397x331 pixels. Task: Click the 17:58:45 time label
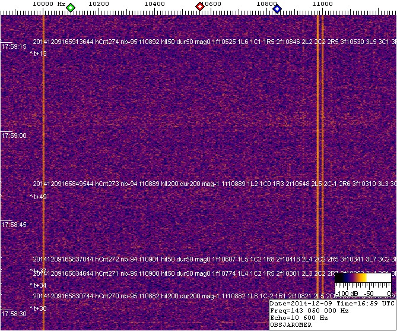click(14, 225)
